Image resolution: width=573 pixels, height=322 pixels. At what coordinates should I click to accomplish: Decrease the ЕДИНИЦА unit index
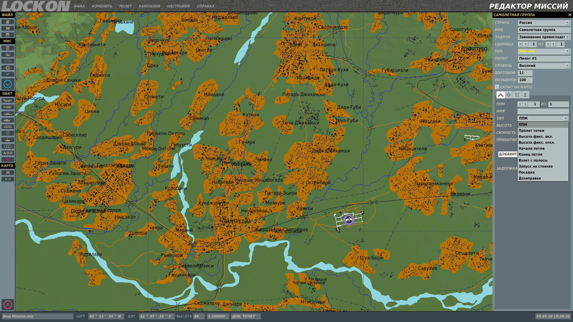520,44
